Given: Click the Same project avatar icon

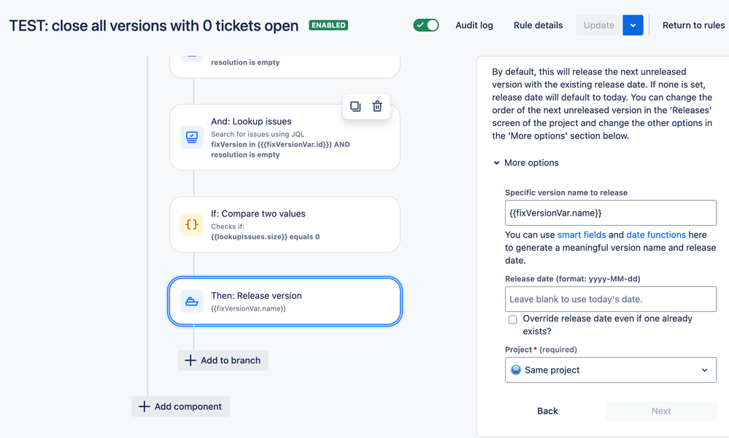Looking at the screenshot, I should tap(516, 370).
